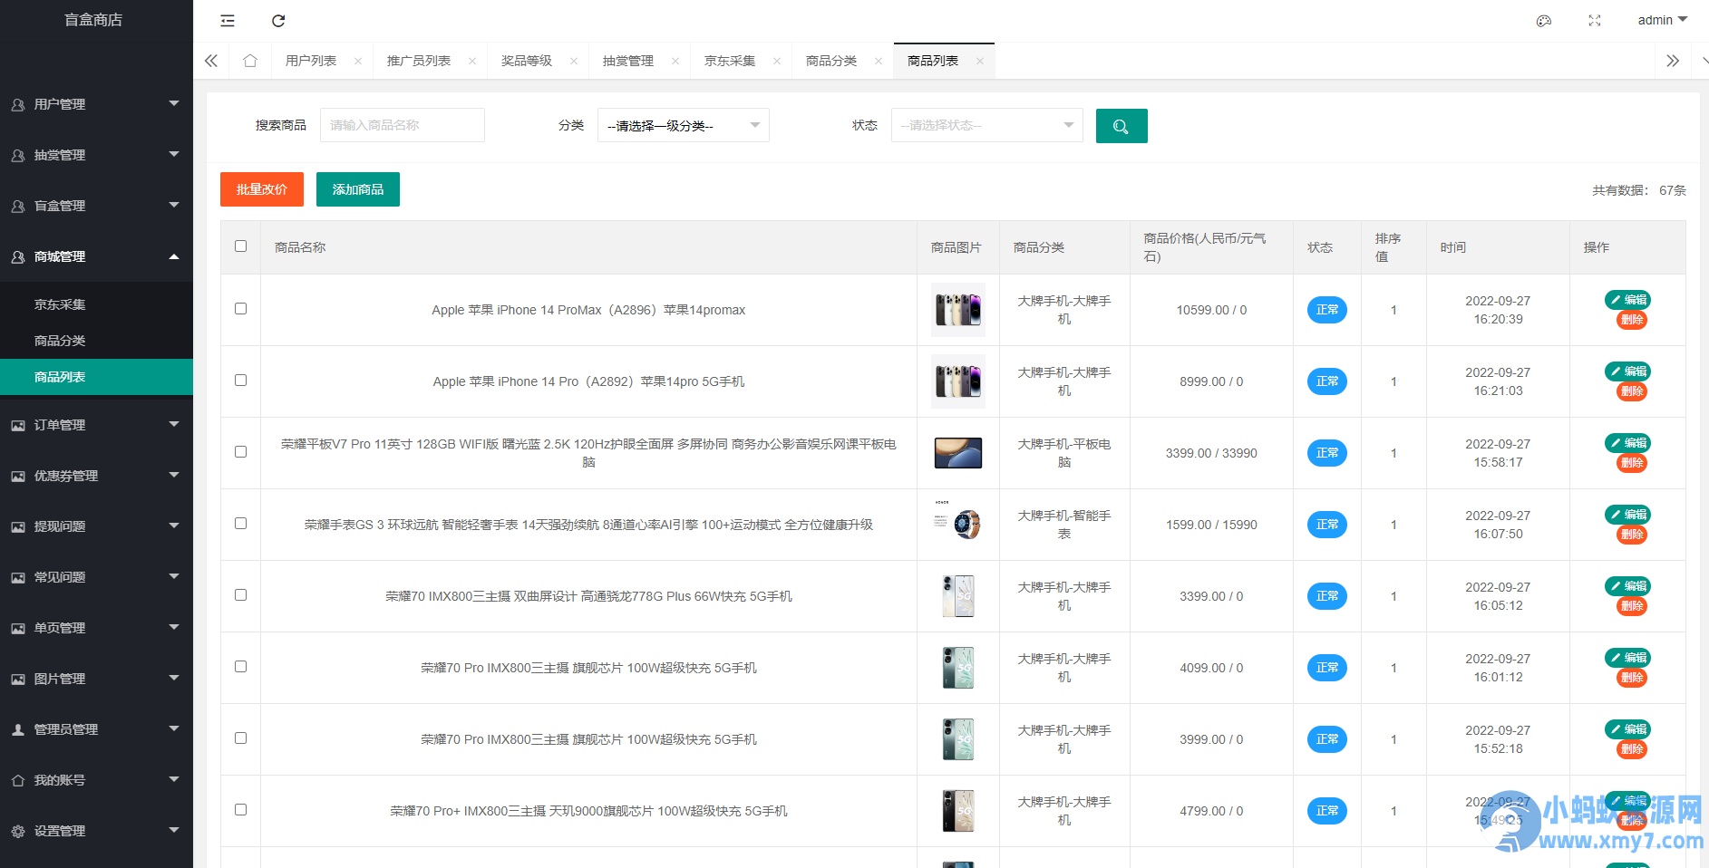This screenshot has width=1709, height=868.
Task: Edit the iPhone 14 Pro A2892 product
Action: tap(1628, 371)
